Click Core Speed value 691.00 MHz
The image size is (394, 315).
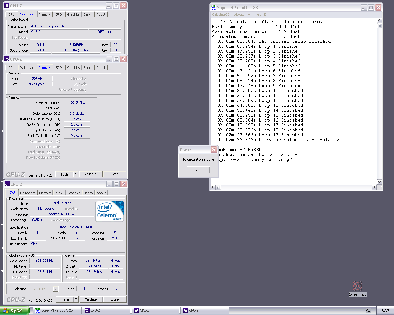45,261
